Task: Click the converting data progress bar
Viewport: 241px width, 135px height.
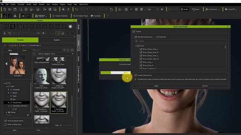Action: [116, 73]
